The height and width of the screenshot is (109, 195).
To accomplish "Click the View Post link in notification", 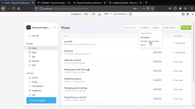I will [x=42, y=100].
